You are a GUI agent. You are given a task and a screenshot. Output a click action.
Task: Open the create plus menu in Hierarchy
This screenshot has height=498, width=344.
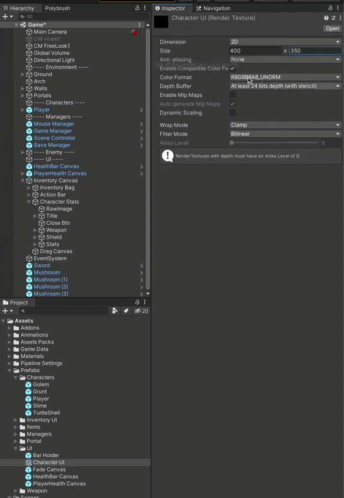(5, 17)
